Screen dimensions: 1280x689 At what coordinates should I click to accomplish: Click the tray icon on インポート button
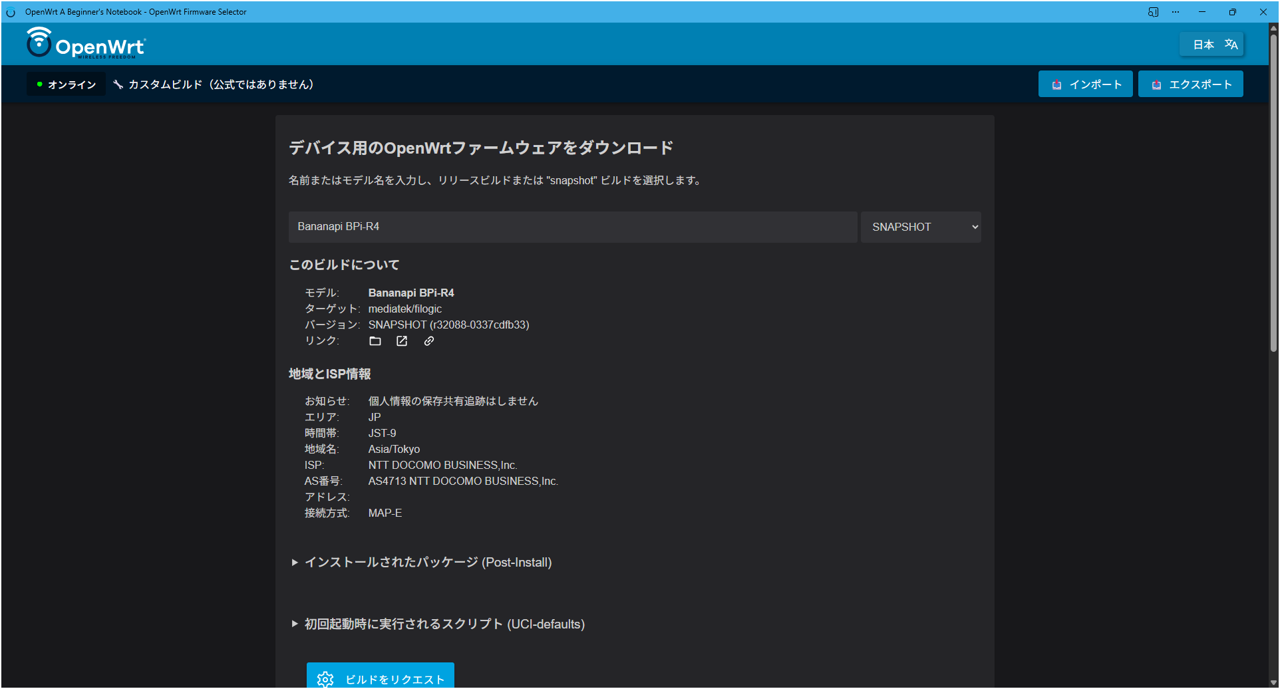point(1056,85)
